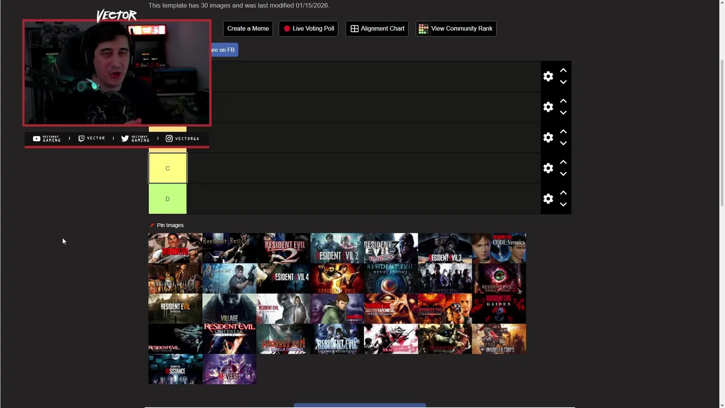Image resolution: width=725 pixels, height=408 pixels.
Task: Pick the Darkside Chronicles image
Action: pos(337,339)
